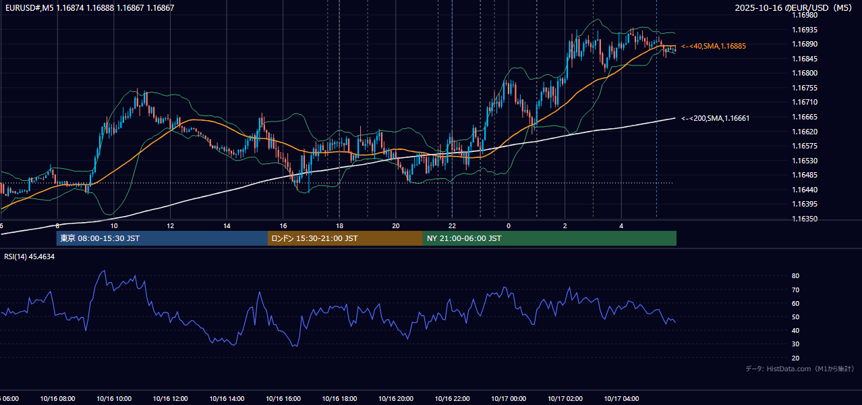Click price axis label 1.16890
Screen dimensions: 862x405
pos(805,44)
